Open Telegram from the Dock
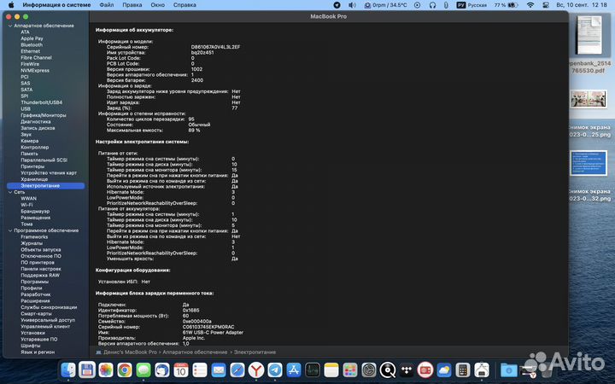Screen dimensions: 615x384 point(275,369)
